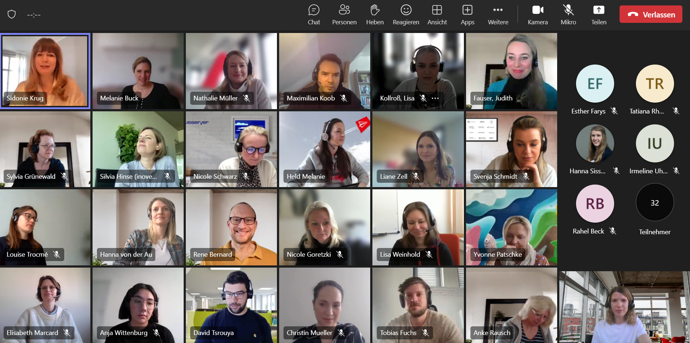Screen dimensions: 690x343
Task: Click muted mic icon beside Esther Farys
Action: (x=614, y=111)
